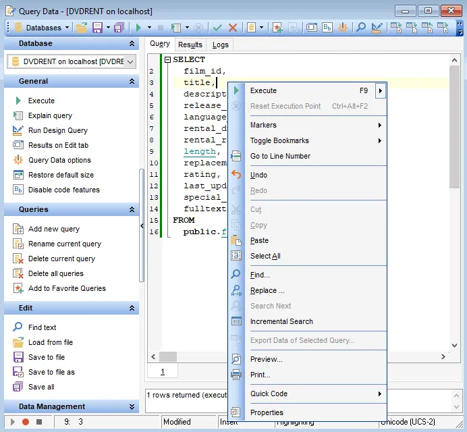
Task: Click the Explain query icon in sidebar
Action: point(18,115)
